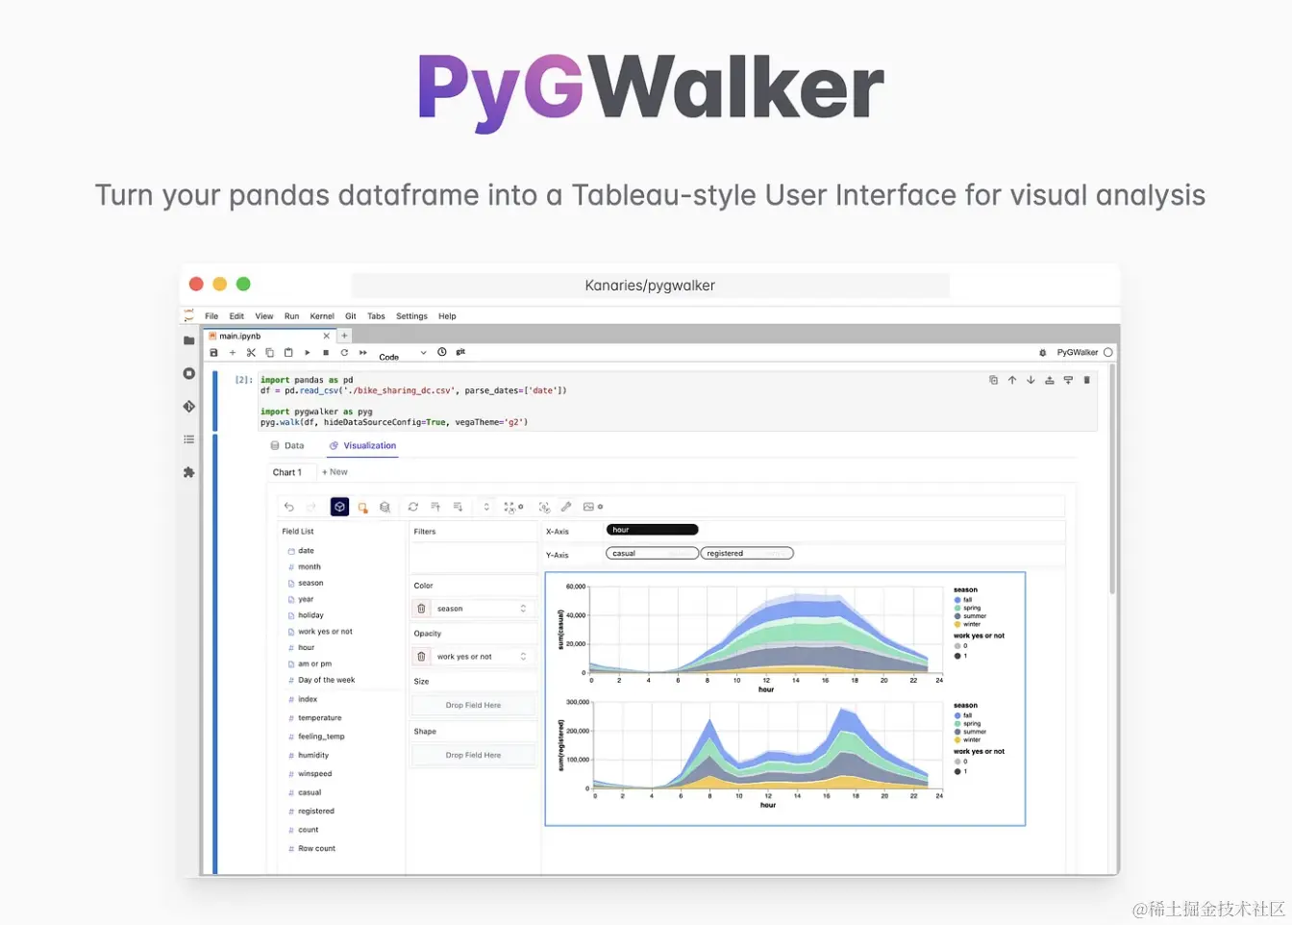Open the extension manager puzzle icon
Image resolution: width=1292 pixels, height=925 pixels.
click(x=188, y=472)
